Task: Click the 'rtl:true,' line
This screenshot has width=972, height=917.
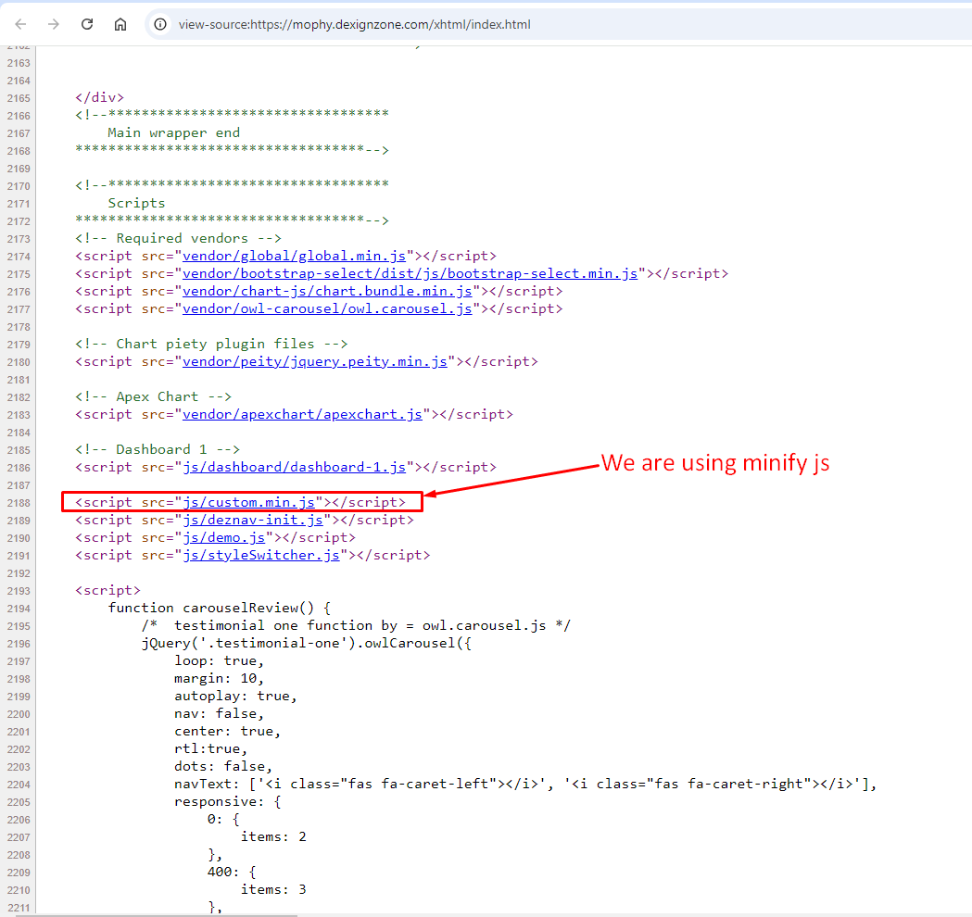Action: pyautogui.click(x=210, y=749)
